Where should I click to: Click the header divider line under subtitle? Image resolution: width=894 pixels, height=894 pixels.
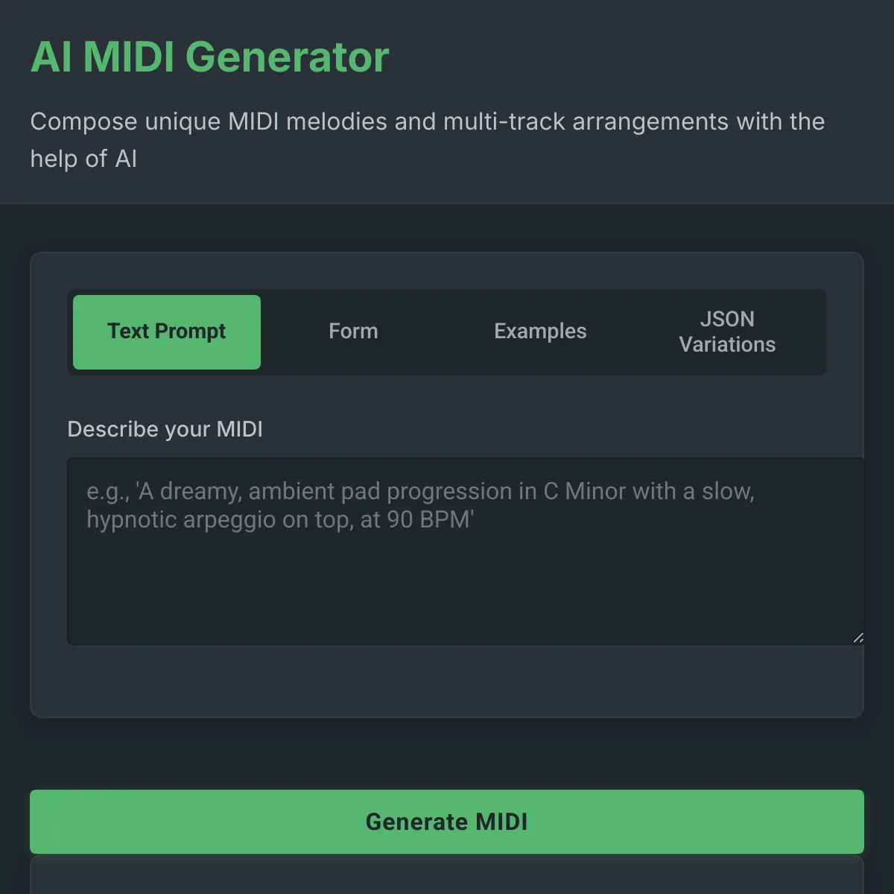pos(447,203)
